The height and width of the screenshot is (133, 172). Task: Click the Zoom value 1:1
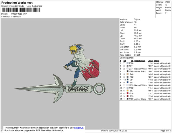click(x=166, y=13)
